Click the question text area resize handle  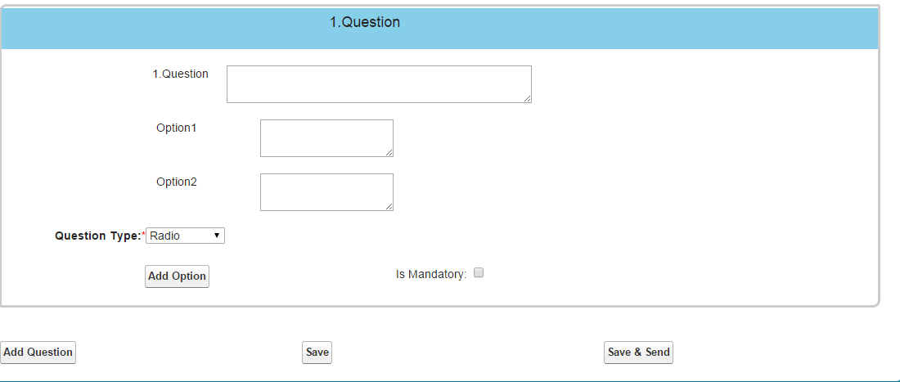click(x=527, y=98)
